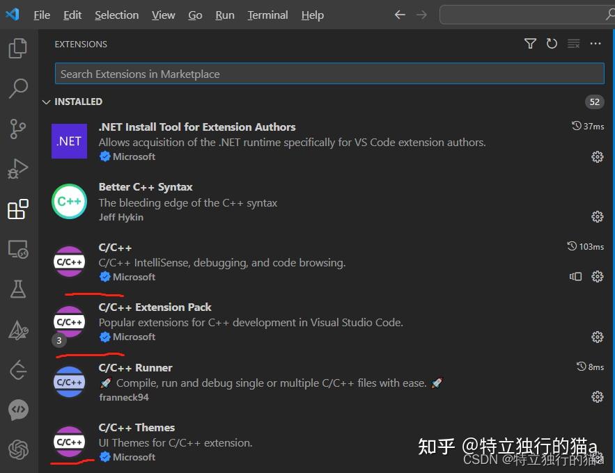The image size is (615, 473).
Task: Open the Edit menu
Action: 72,15
